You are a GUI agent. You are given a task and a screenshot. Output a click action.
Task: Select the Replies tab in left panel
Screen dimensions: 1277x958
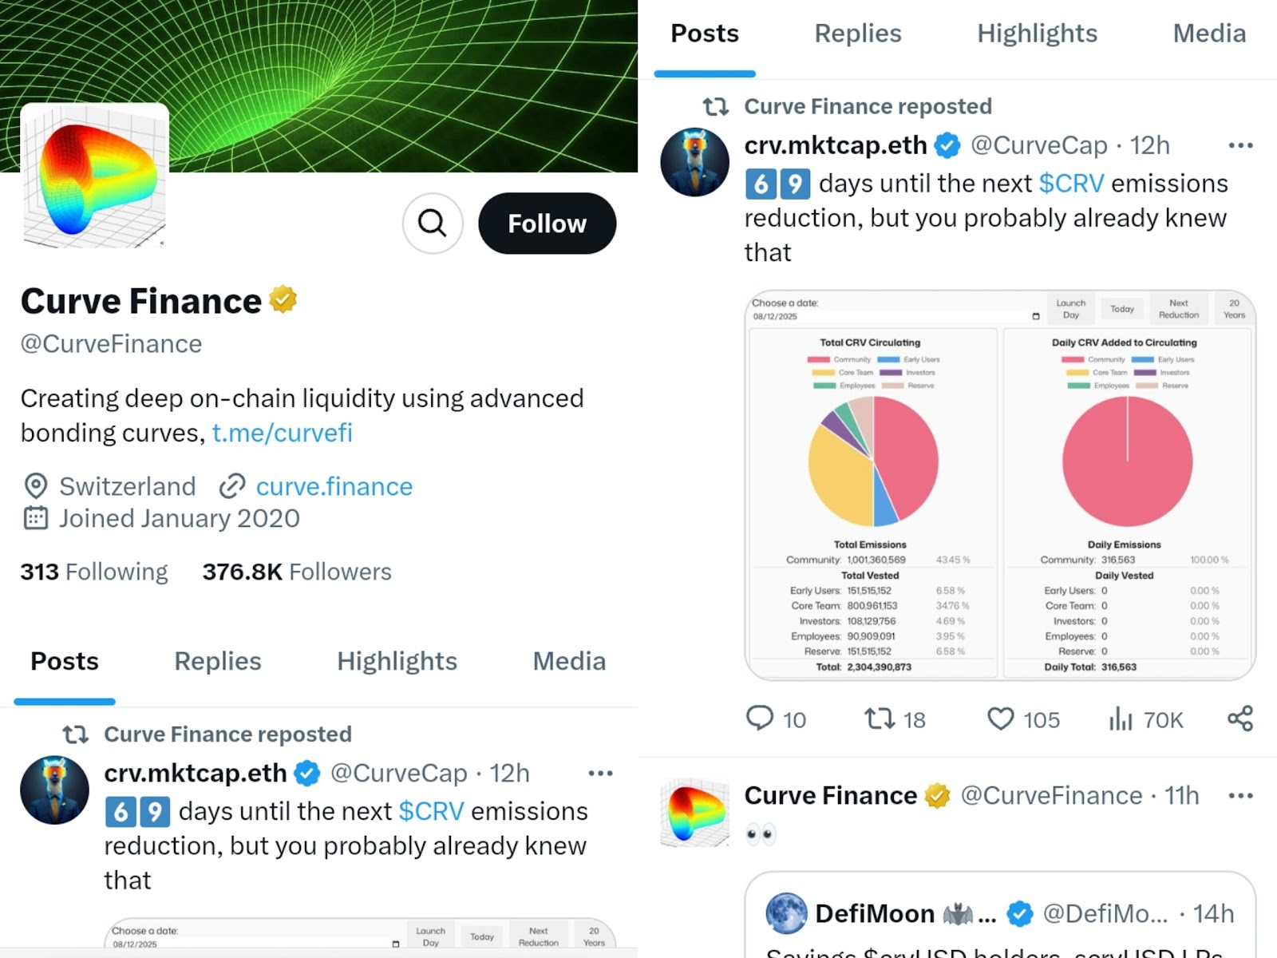pos(217,661)
